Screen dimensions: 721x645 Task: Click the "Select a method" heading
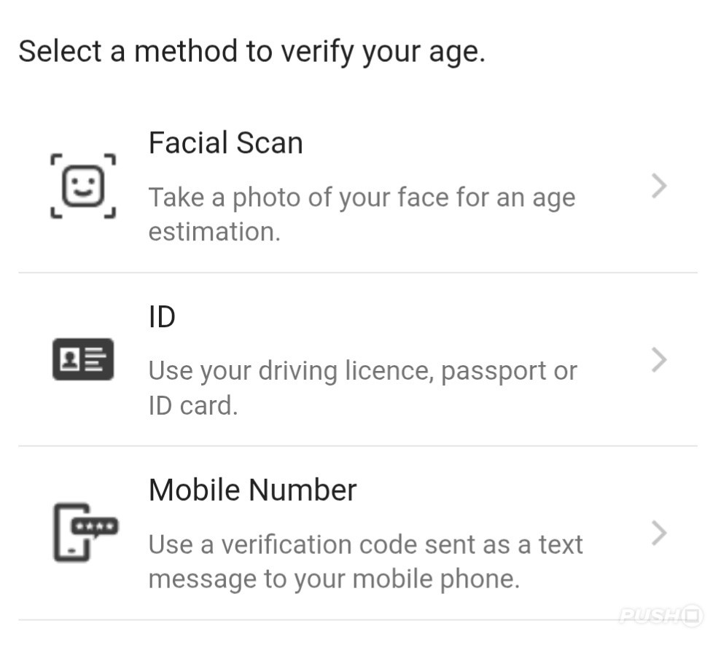tap(252, 52)
